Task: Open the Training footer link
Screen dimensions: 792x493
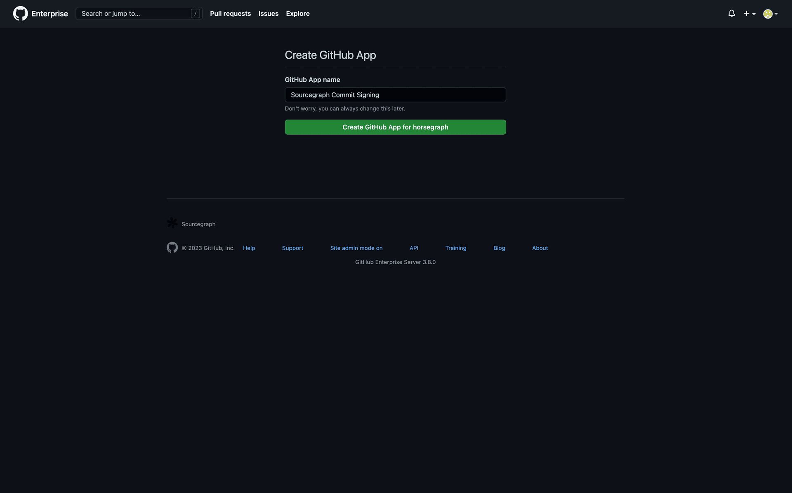Action: (456, 248)
